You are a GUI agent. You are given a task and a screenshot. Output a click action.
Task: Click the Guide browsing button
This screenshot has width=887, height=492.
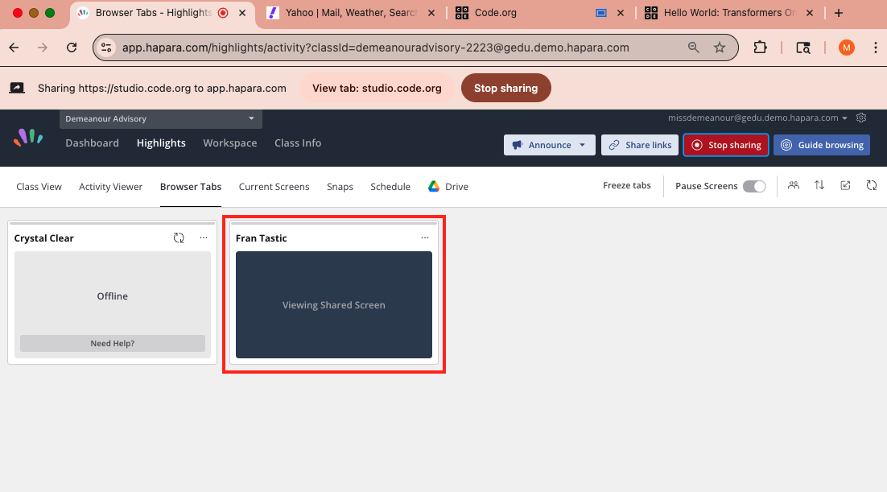click(x=821, y=145)
